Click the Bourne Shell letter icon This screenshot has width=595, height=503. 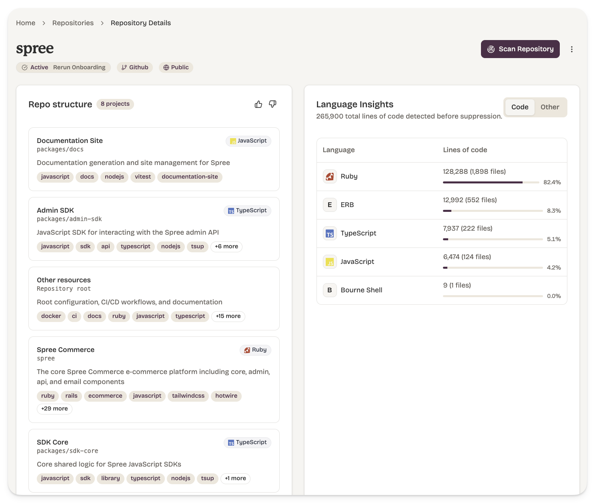click(330, 290)
